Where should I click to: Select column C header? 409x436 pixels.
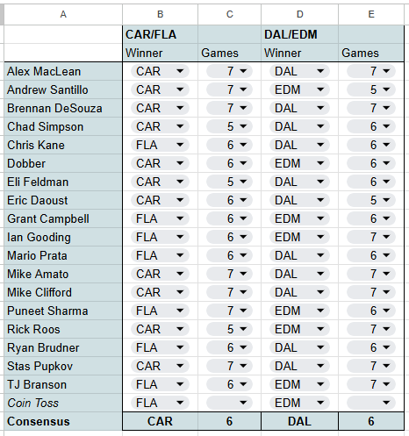(230, 14)
